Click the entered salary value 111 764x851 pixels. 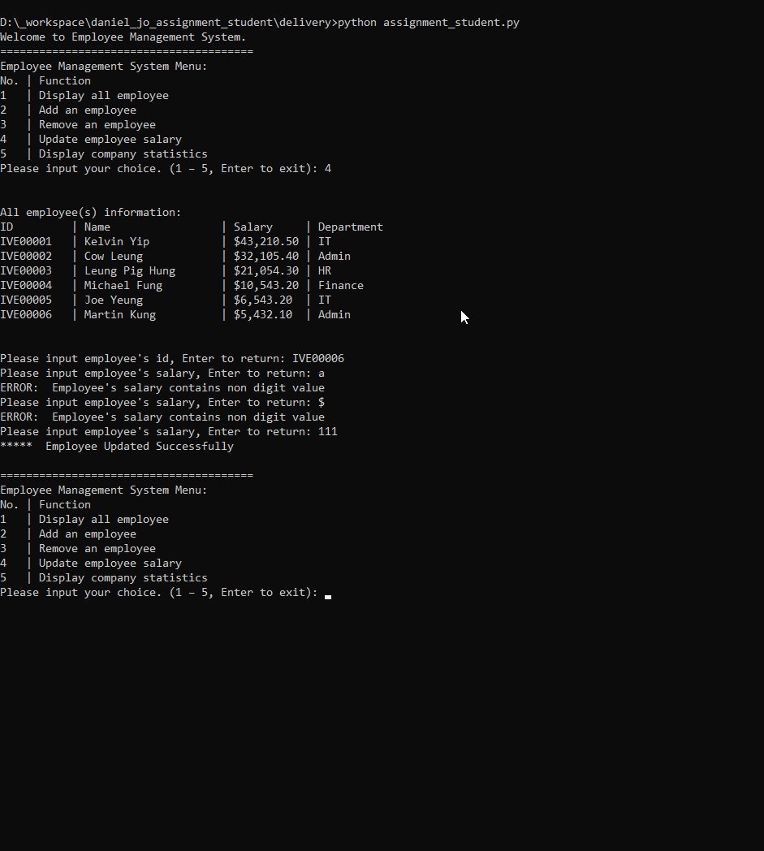click(328, 431)
